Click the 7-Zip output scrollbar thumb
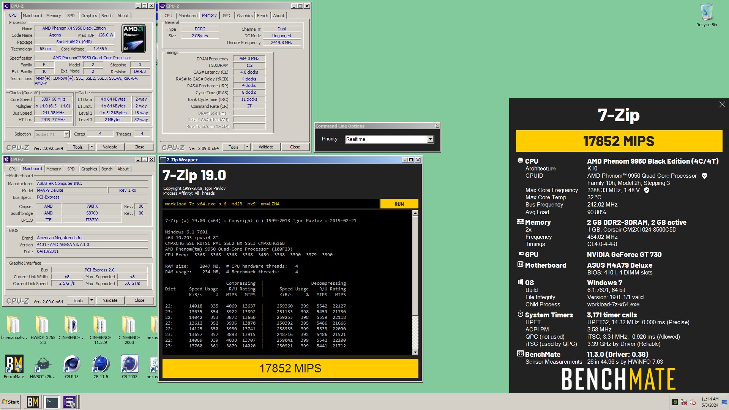Image resolution: width=729 pixels, height=410 pixels. tap(415, 266)
